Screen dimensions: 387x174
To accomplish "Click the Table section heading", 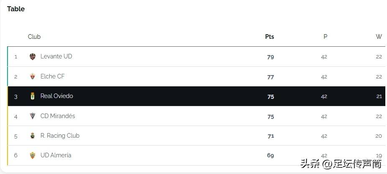I will [16, 9].
